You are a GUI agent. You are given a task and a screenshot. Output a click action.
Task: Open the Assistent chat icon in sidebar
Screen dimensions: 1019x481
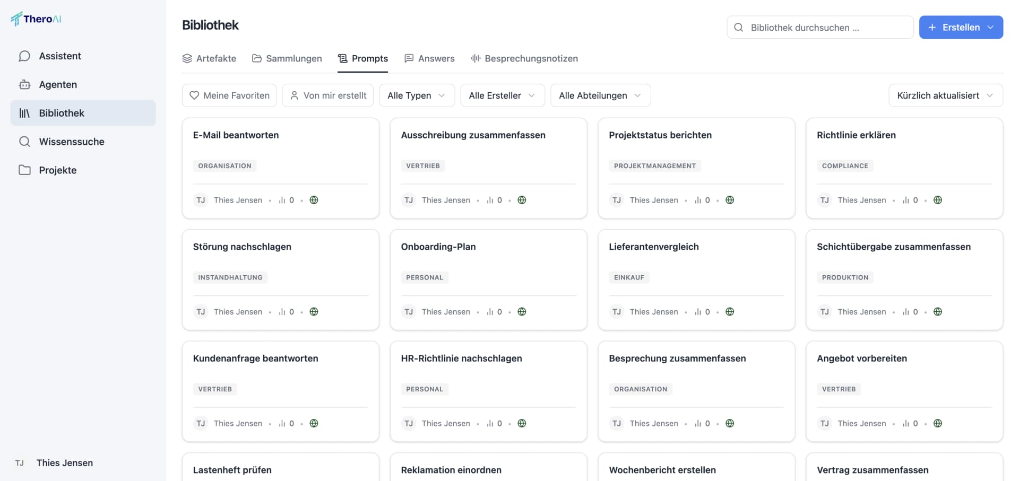click(x=24, y=56)
